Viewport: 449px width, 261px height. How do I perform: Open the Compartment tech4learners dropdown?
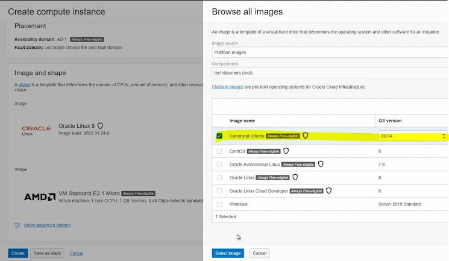(x=329, y=73)
